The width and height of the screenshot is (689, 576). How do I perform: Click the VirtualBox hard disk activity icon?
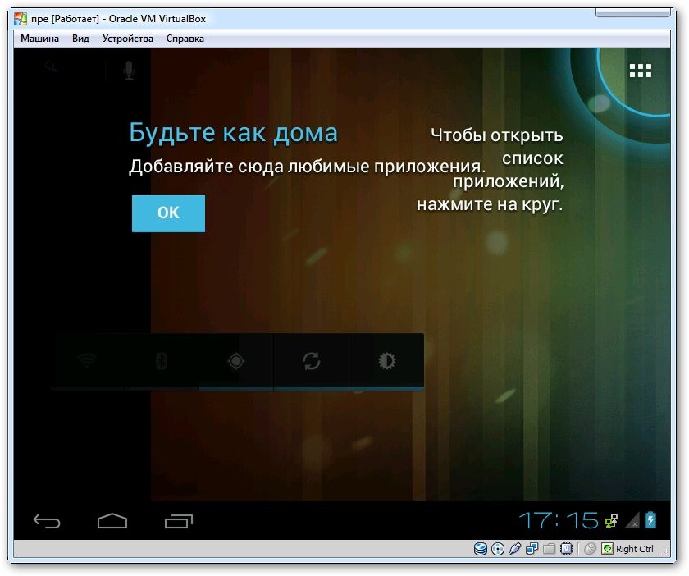coord(481,549)
